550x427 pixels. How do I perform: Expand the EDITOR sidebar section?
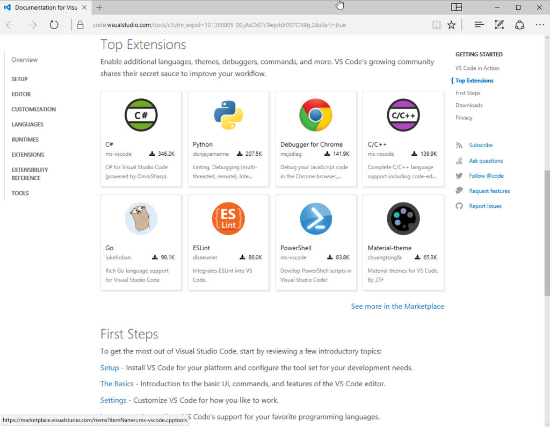(21, 94)
